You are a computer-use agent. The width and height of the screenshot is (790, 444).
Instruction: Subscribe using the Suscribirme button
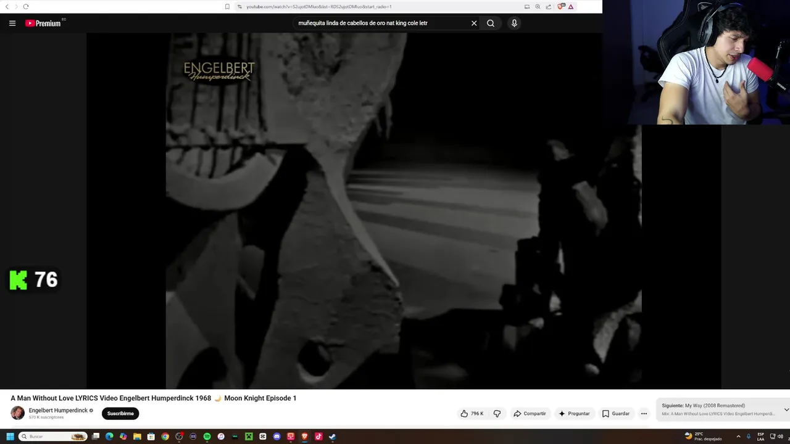tap(120, 414)
